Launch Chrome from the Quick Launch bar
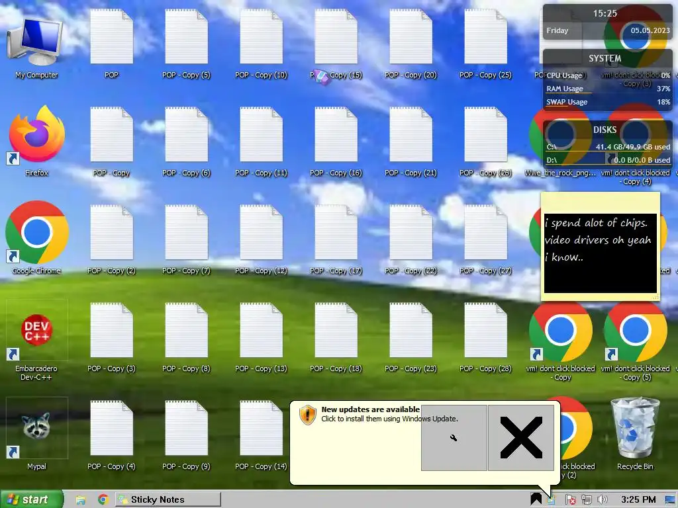 (103, 499)
